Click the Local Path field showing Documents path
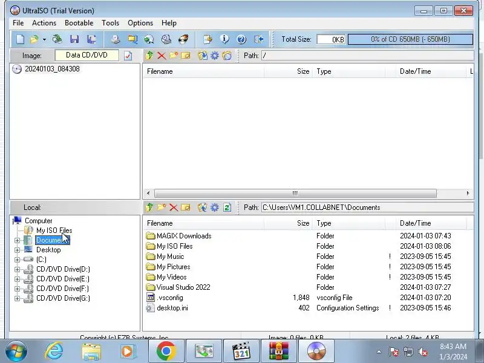Image resolution: width=484 pixels, height=363 pixels. [x=367, y=208]
